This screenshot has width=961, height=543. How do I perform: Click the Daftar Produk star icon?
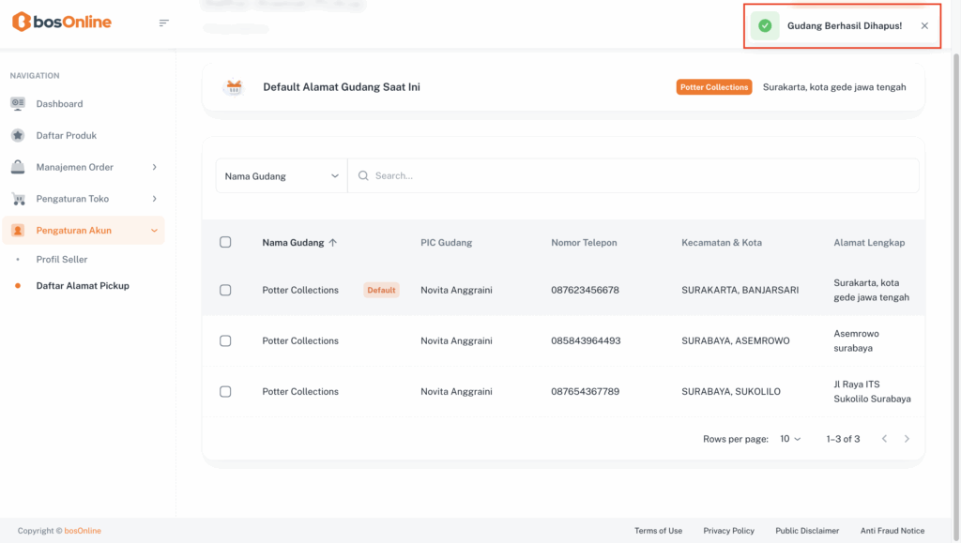coord(18,135)
